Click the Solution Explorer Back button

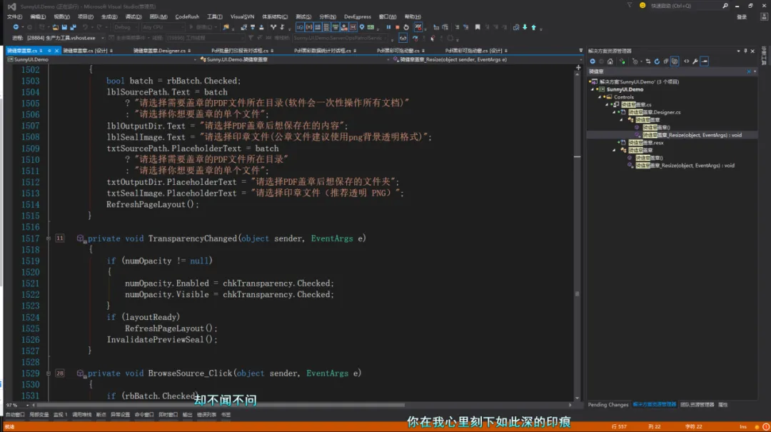pos(593,61)
